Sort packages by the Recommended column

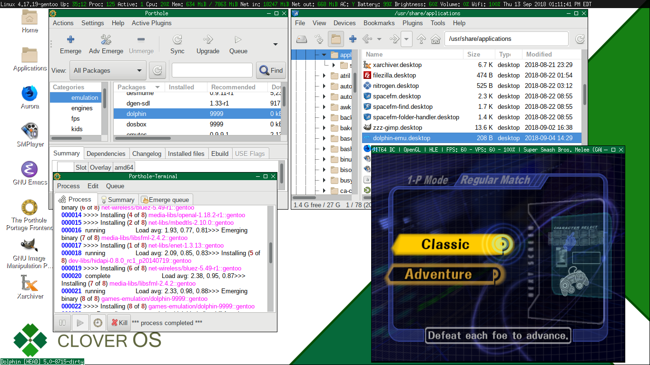tap(237, 87)
